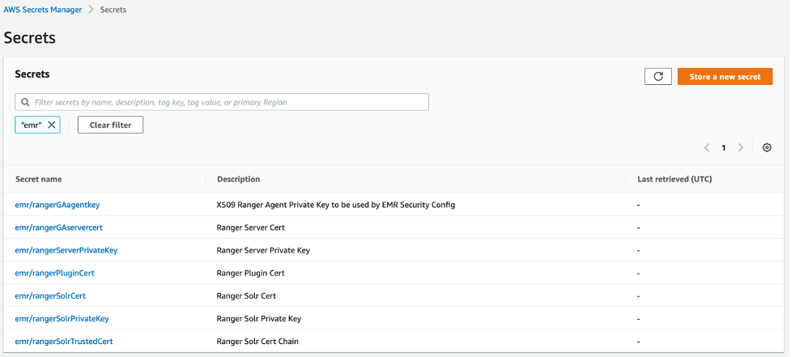This screenshot has width=791, height=357.
Task: Go to the next page arrow
Action: click(x=740, y=148)
